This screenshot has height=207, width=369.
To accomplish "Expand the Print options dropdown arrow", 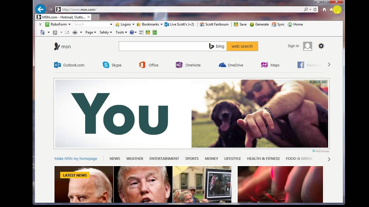I will 81,32.
